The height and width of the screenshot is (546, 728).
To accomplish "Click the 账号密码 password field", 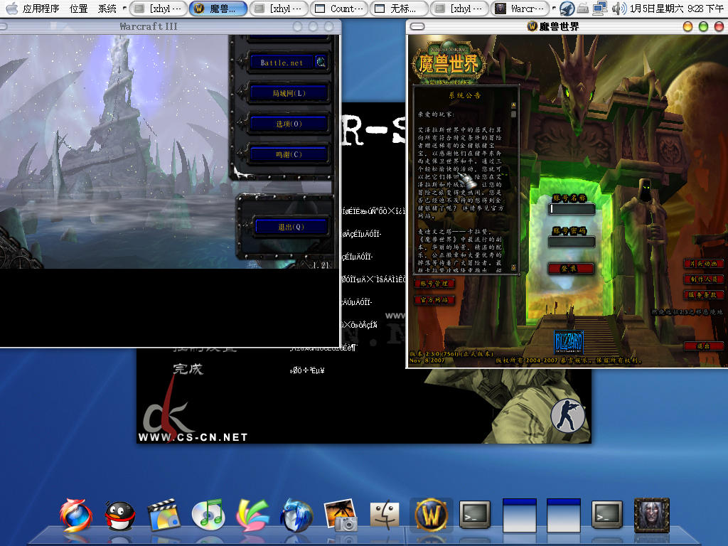I will point(572,242).
